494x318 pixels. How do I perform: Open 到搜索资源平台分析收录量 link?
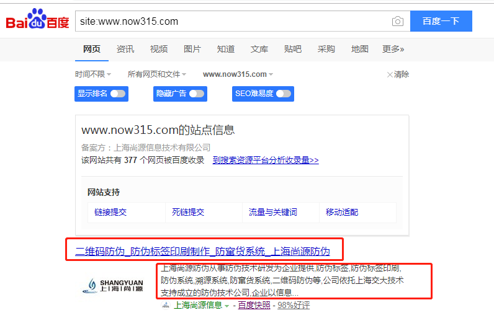click(x=266, y=160)
